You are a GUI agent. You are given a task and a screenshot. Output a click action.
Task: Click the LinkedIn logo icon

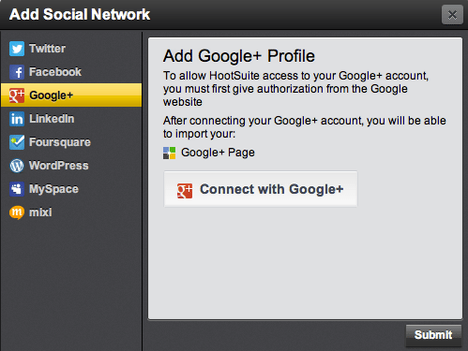(x=17, y=119)
